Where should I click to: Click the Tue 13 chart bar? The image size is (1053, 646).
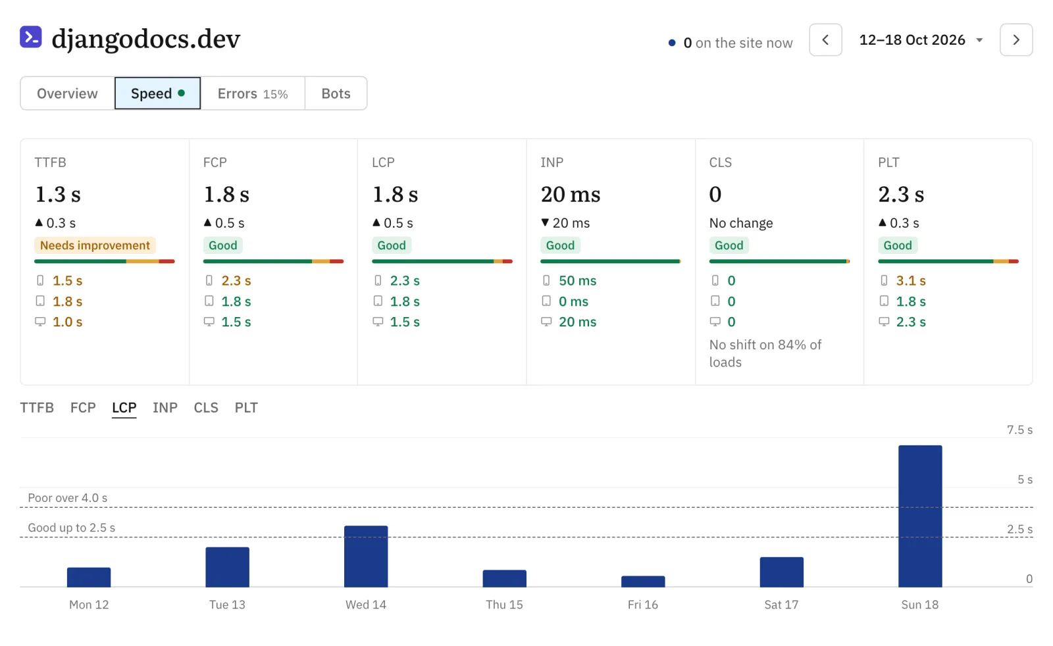coord(228,567)
